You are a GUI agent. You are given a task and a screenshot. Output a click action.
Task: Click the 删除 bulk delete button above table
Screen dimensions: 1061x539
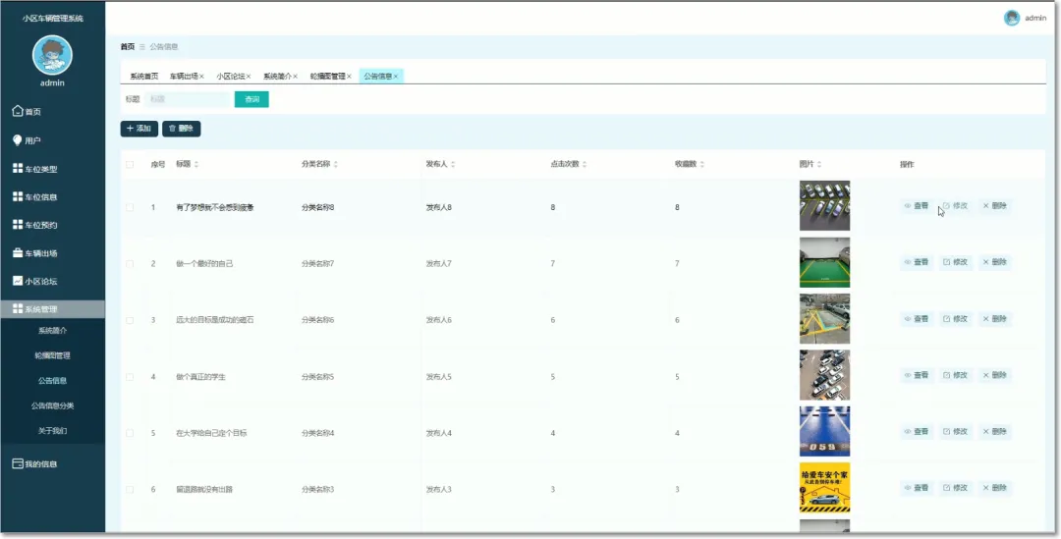[x=182, y=129]
